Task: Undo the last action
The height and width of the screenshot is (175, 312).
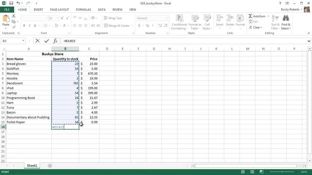Action: click(x=18, y=3)
